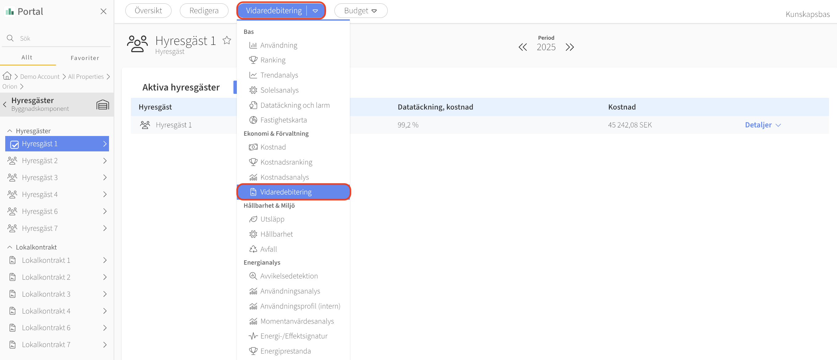Collapse the Hyresgäster tree group
This screenshot has height=360, width=837.
tap(10, 131)
